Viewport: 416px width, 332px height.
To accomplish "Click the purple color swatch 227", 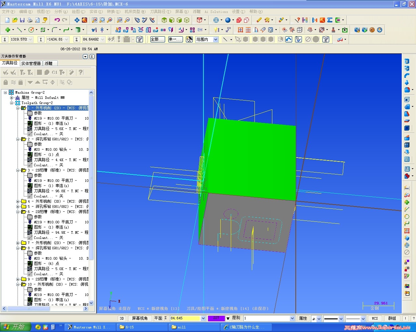I will pos(216,318).
